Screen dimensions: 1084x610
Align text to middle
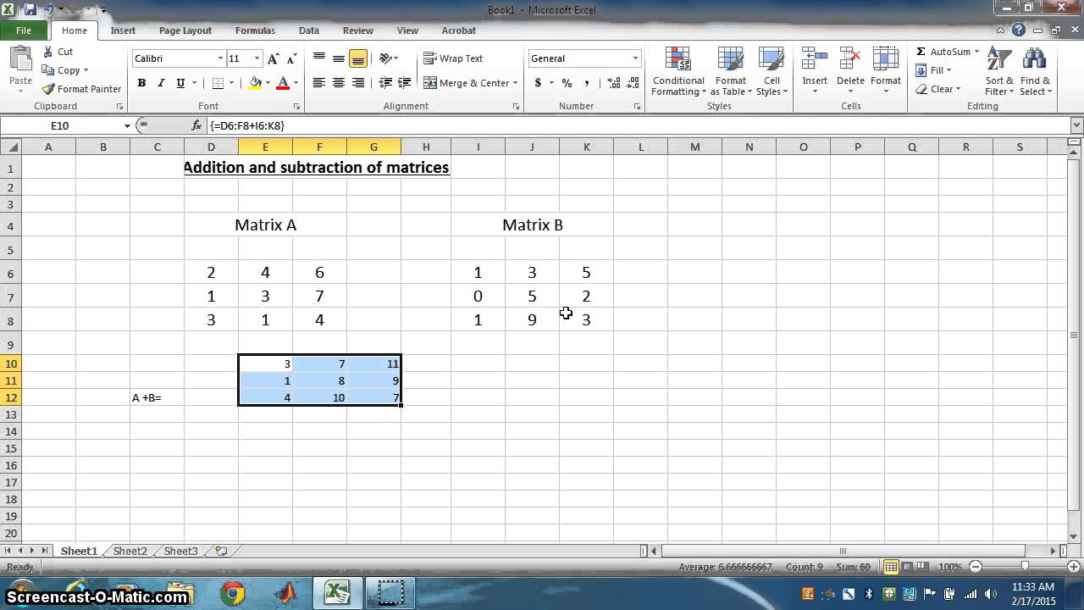pyautogui.click(x=339, y=58)
